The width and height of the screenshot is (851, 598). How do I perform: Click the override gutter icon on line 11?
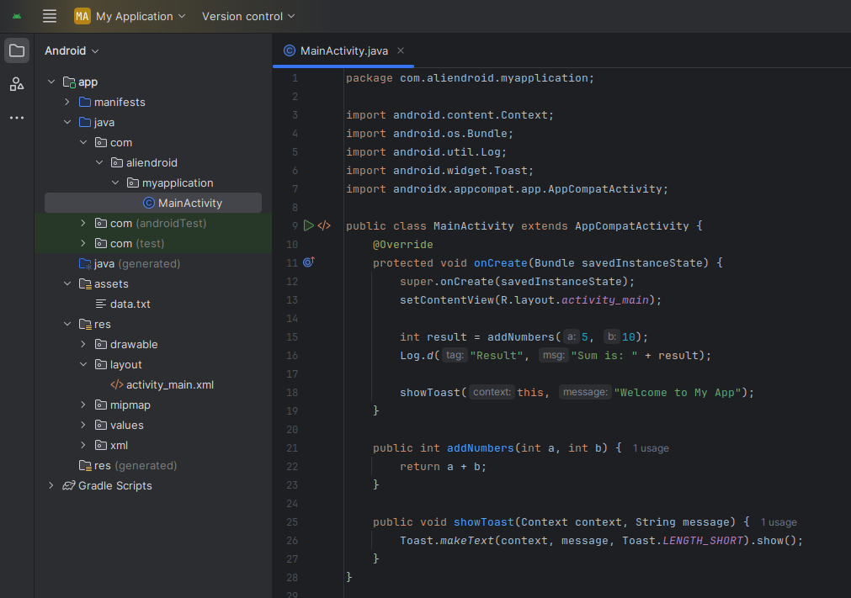(309, 262)
